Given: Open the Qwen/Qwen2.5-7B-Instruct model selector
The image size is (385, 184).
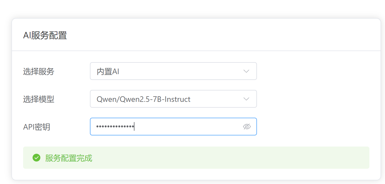Looking at the screenshot, I should (173, 99).
